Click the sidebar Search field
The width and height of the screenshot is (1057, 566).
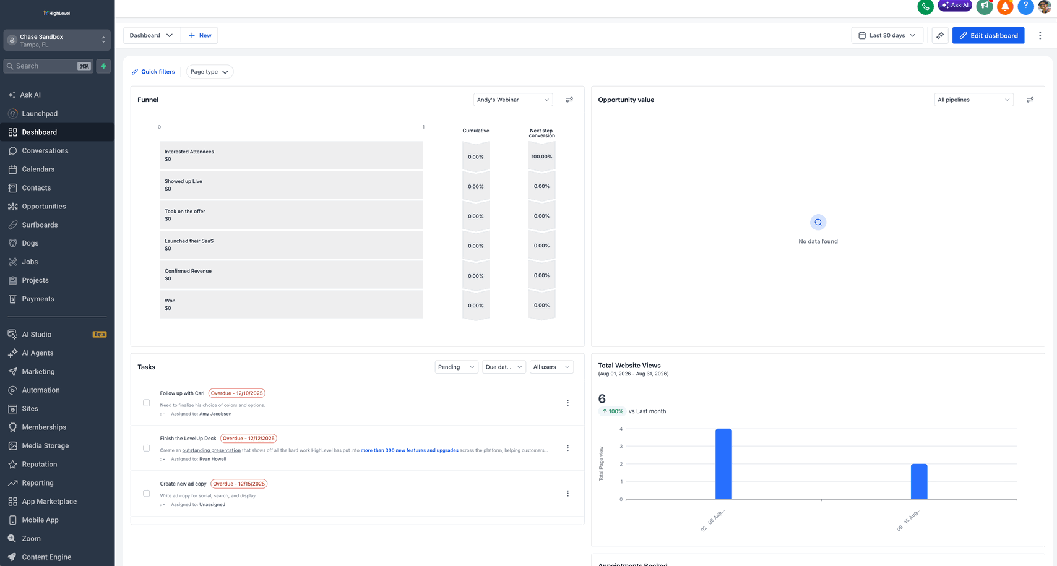pyautogui.click(x=48, y=66)
